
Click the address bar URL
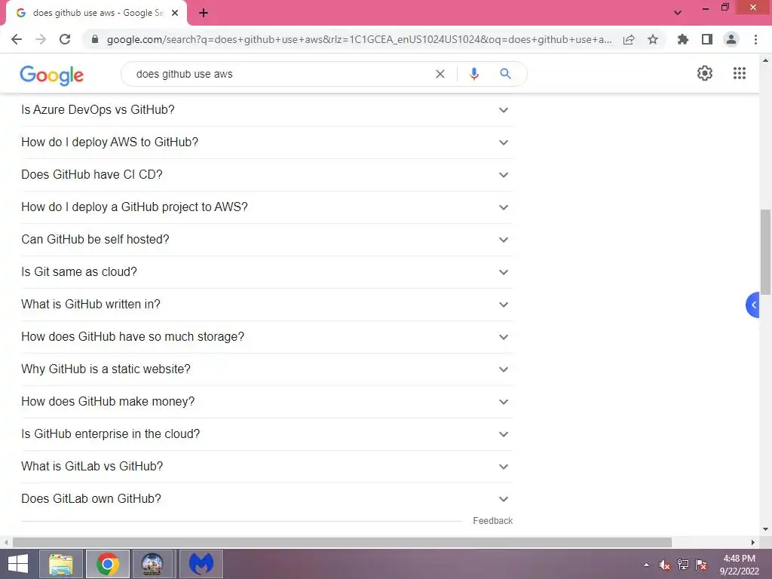pos(360,39)
